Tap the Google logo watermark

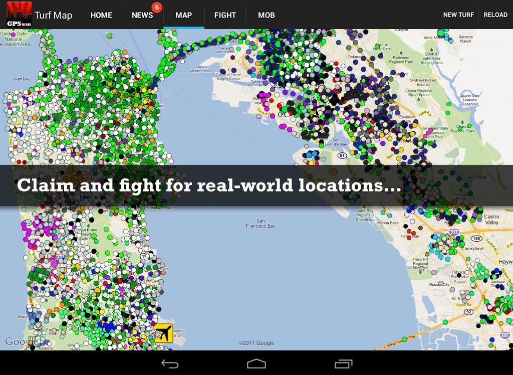pyautogui.click(x=22, y=341)
